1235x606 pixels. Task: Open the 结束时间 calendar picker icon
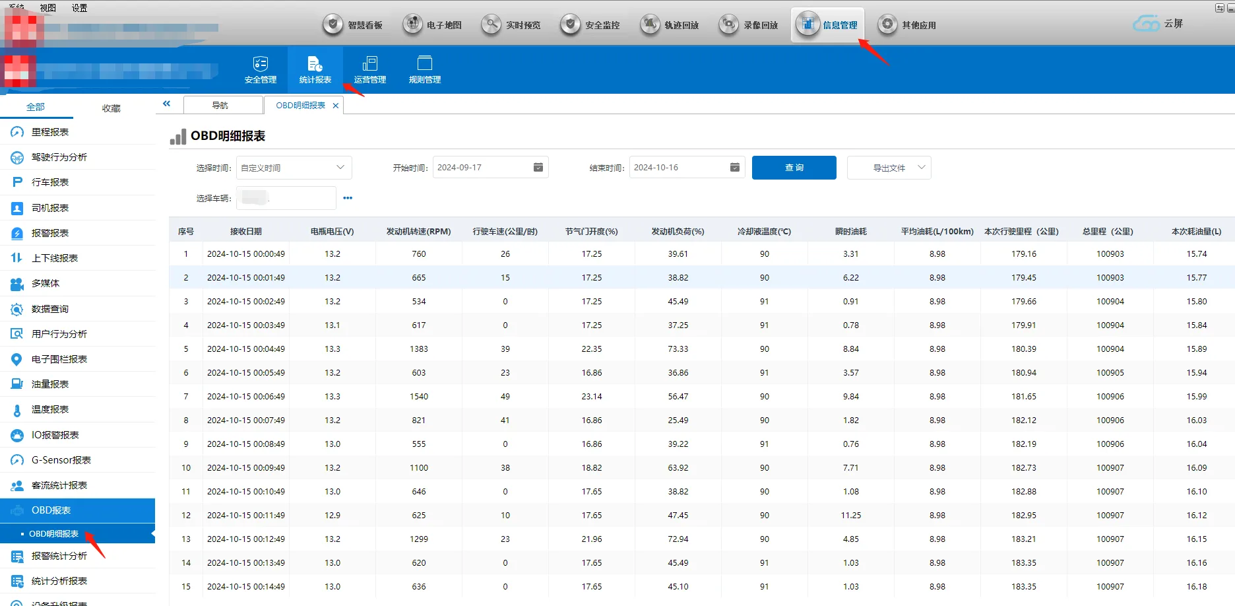point(735,168)
